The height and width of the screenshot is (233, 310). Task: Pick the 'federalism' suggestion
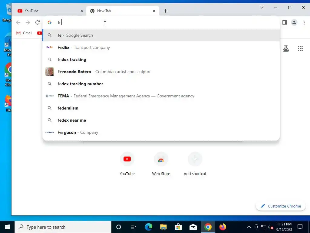161,108
